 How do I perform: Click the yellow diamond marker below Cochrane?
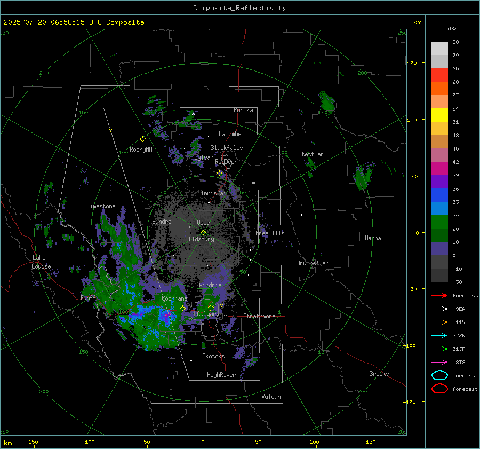[183, 308]
